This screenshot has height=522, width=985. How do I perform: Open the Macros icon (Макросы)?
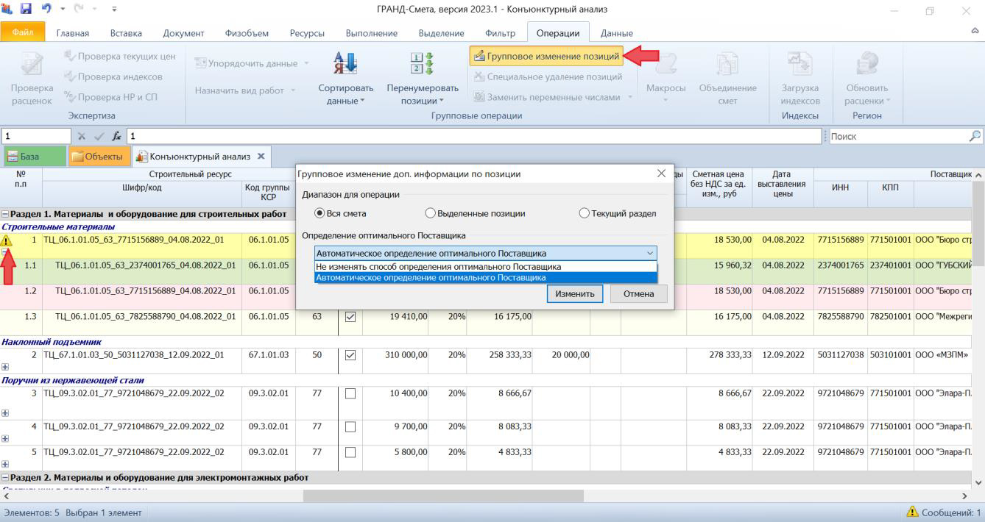(x=666, y=64)
